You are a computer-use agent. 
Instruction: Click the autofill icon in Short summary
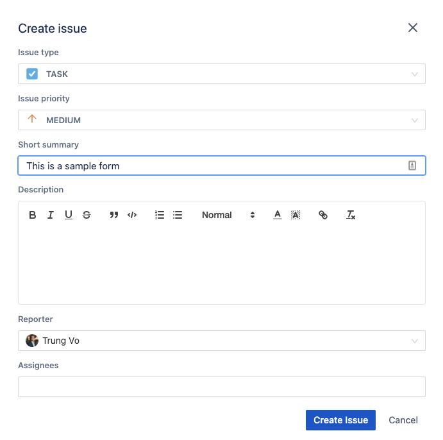[x=412, y=165]
